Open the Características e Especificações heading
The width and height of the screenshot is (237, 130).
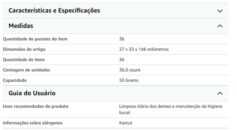pyautogui.click(x=54, y=11)
